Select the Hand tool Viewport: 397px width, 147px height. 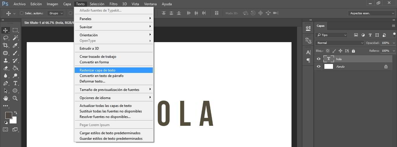pyautogui.click(x=6, y=98)
